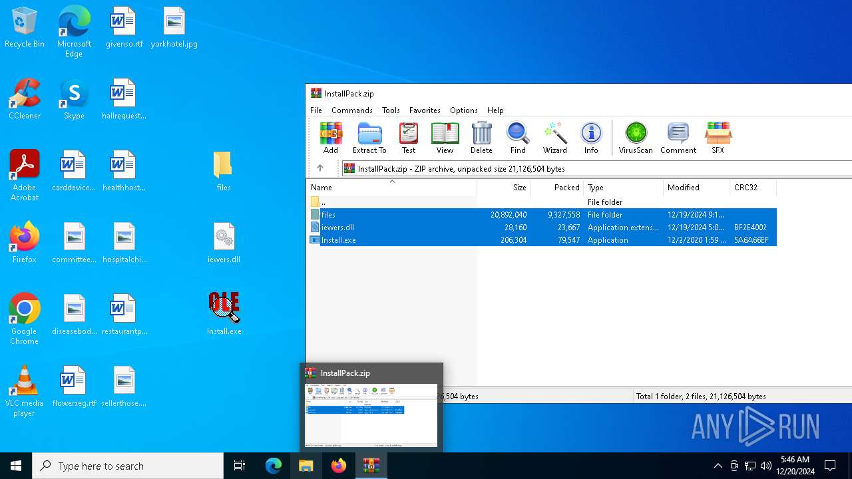This screenshot has height=479, width=852.
Task: Open the Comment tool
Action: click(x=678, y=138)
